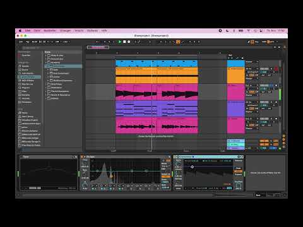This screenshot has width=303, height=227.
Task: Select the MIDI-Effekte category icon
Action: [20, 81]
